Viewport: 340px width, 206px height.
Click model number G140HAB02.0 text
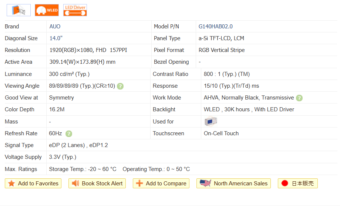click(x=215, y=27)
